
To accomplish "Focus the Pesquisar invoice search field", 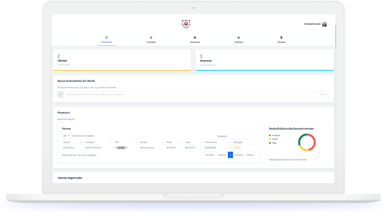I will (x=242, y=136).
